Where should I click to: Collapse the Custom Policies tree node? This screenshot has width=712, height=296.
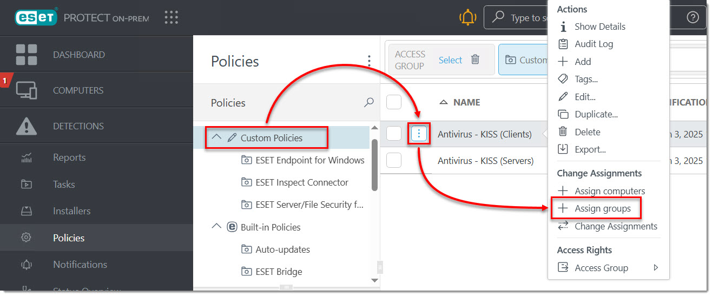216,137
